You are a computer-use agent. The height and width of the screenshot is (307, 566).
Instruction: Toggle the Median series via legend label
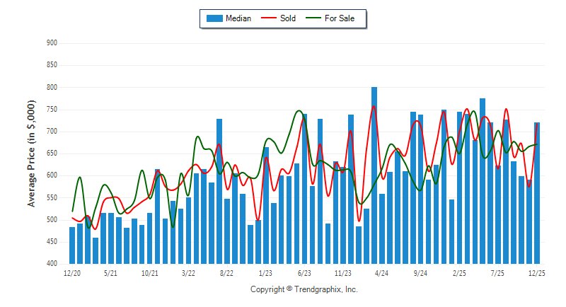pyautogui.click(x=238, y=18)
